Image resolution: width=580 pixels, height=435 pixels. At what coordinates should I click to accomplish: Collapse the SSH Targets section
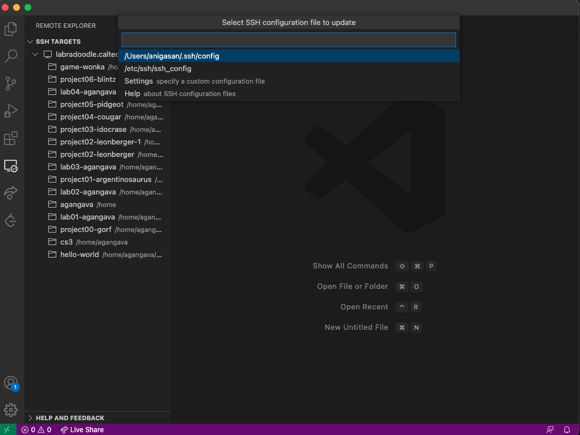click(31, 42)
